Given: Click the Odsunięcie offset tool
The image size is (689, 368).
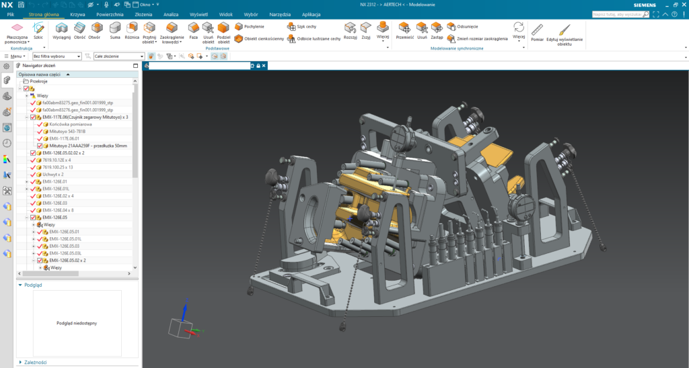Looking at the screenshot, I should [462, 27].
